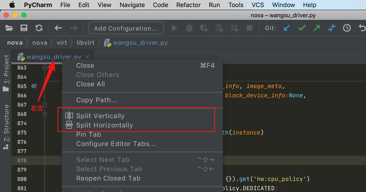366x192 pixels.
Task: Click the Synchronize refresh icon
Action: coord(39,28)
